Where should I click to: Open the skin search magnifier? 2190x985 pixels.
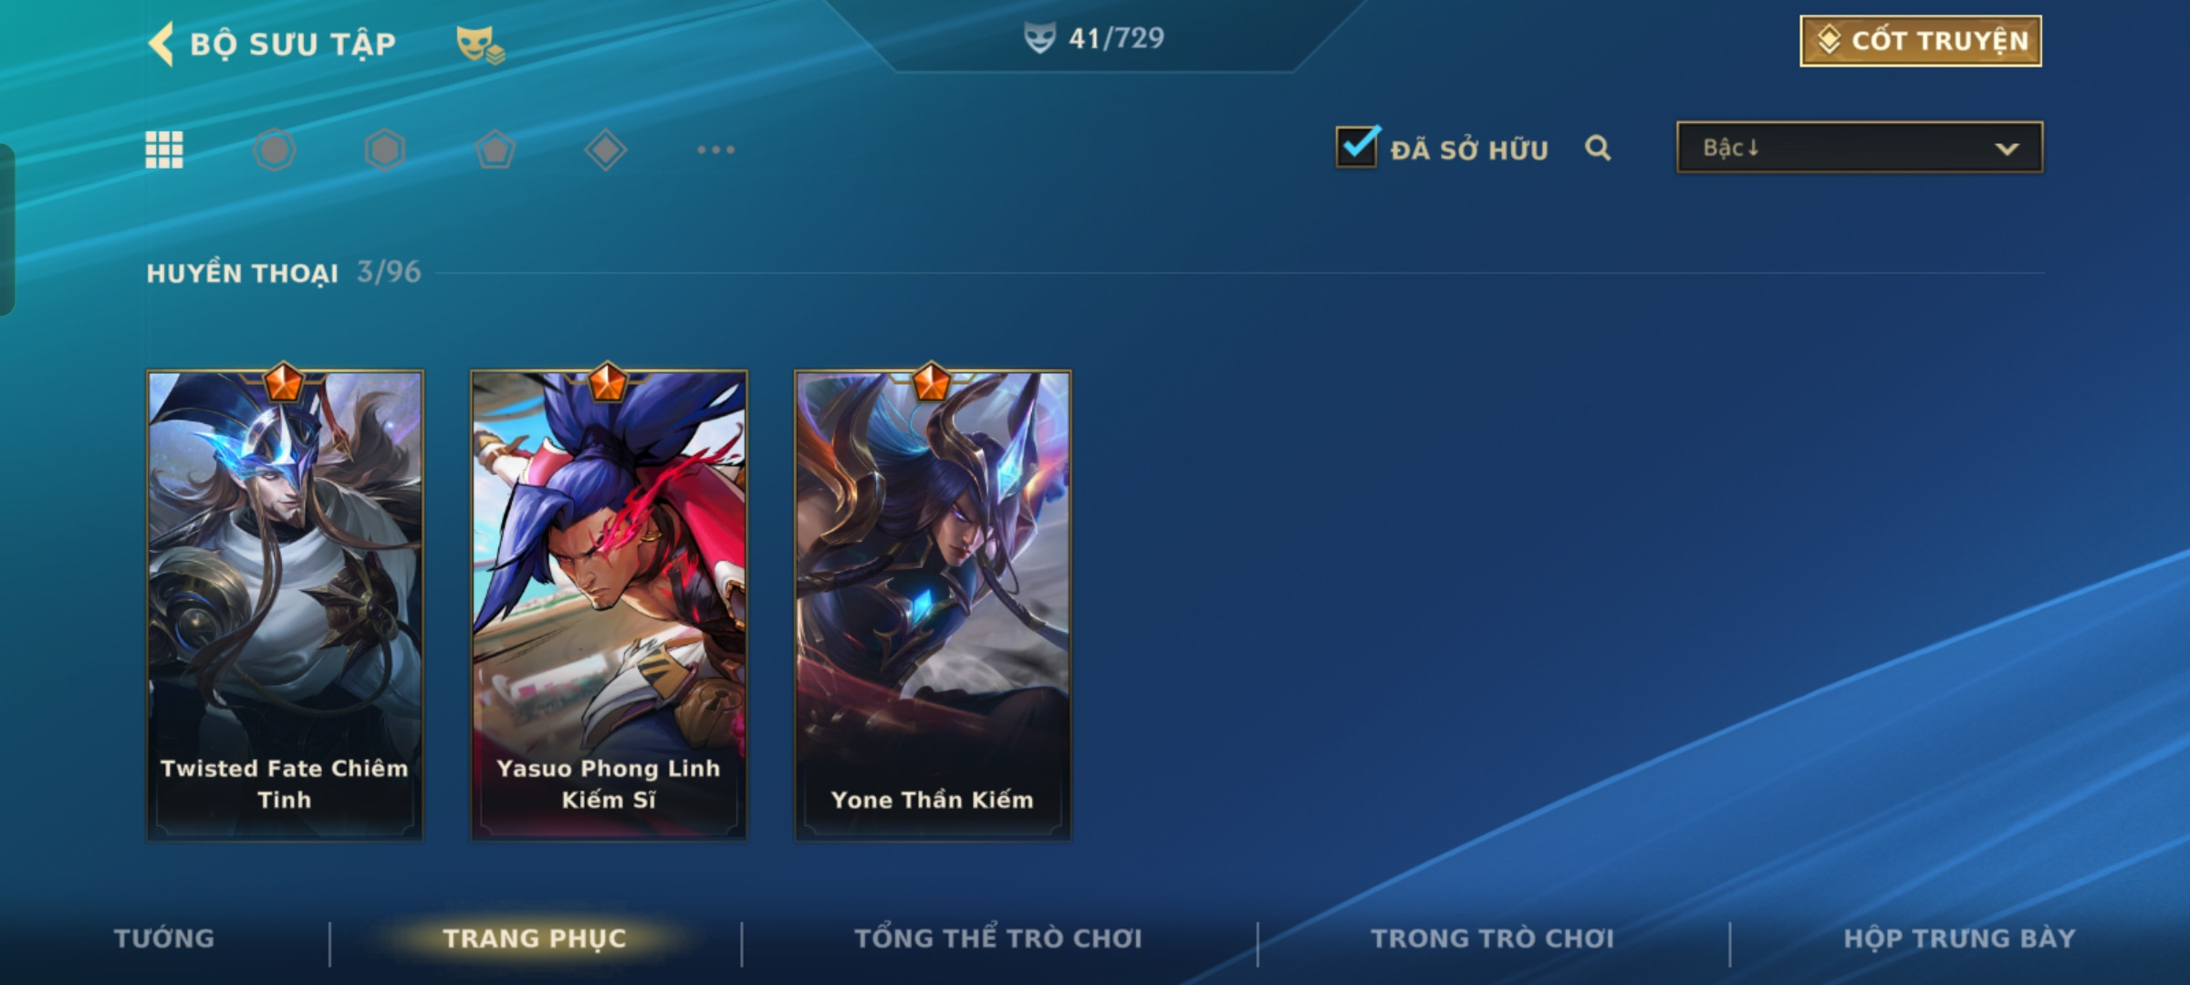pos(1598,148)
